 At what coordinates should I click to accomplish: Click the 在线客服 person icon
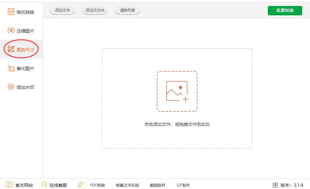pyautogui.click(x=44, y=185)
